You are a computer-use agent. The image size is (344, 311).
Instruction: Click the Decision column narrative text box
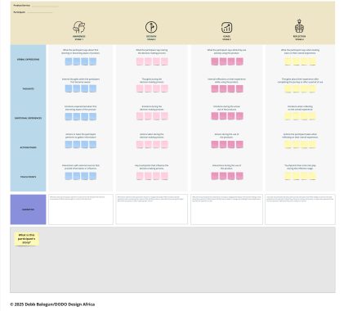click(x=152, y=210)
